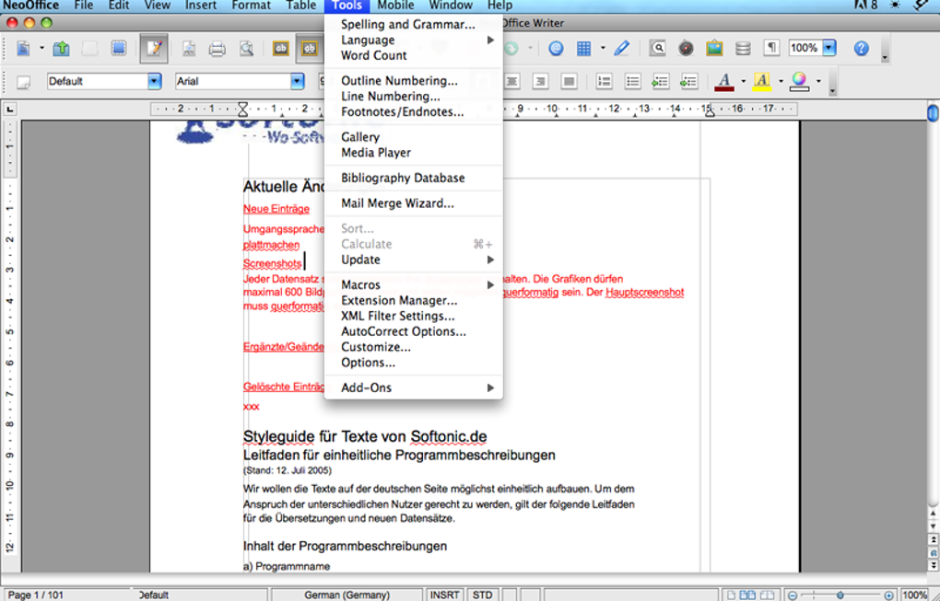
Task: Open the Format menu in menu bar
Action: pyautogui.click(x=252, y=6)
